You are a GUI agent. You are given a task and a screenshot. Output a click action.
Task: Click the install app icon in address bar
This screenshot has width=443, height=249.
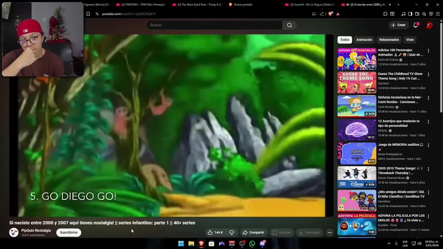[314, 14]
